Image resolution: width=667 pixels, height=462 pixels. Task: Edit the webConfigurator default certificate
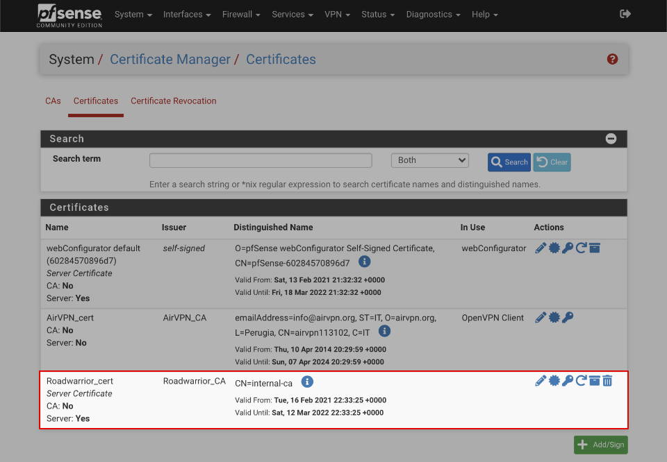[541, 248]
